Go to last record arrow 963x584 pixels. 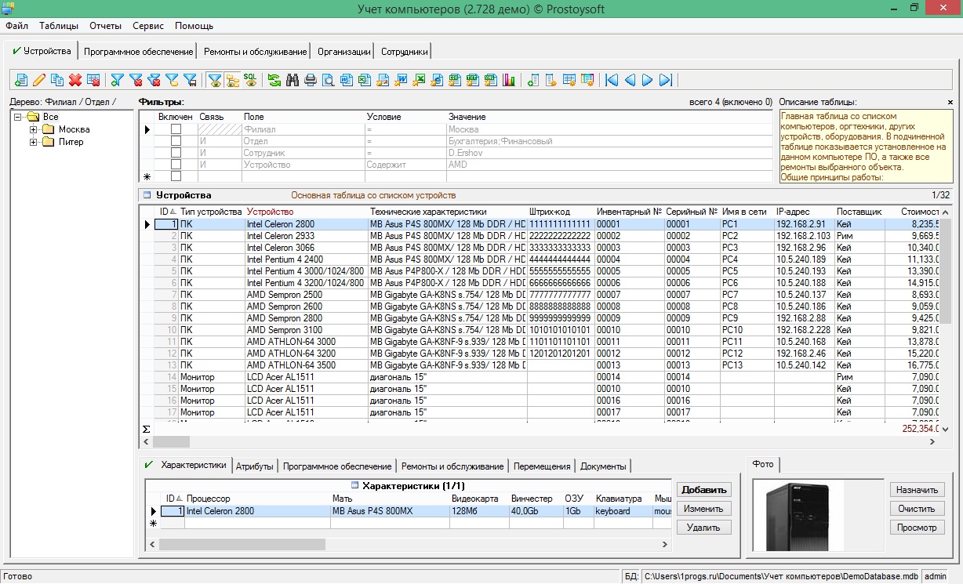coord(665,79)
